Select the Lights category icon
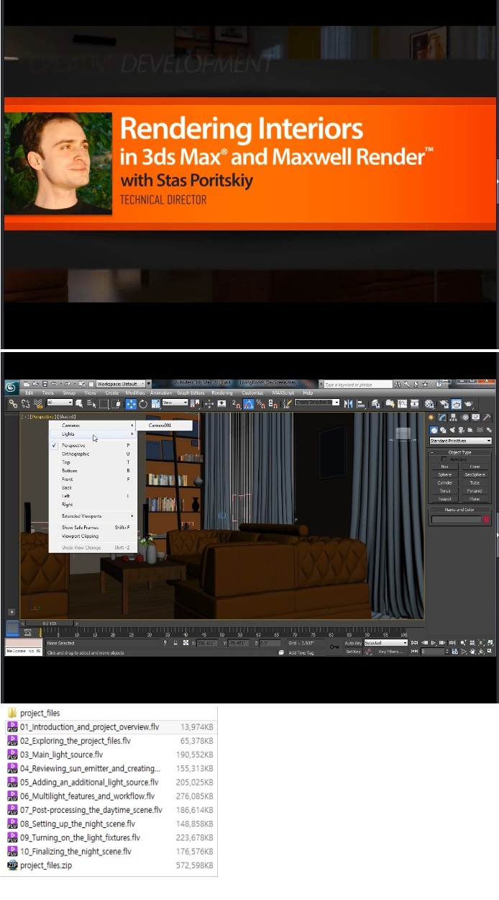499x900 pixels. point(452,431)
